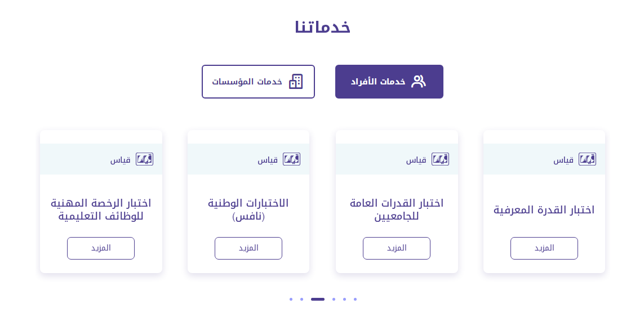The height and width of the screenshot is (317, 644).
Task: Switch to خدمات الأفراد tab
Action: [389, 82]
